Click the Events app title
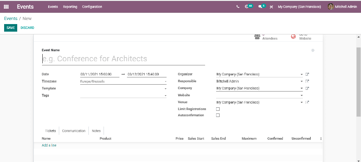Image resolution: width=361 pixels, height=162 pixels. pos(25,7)
